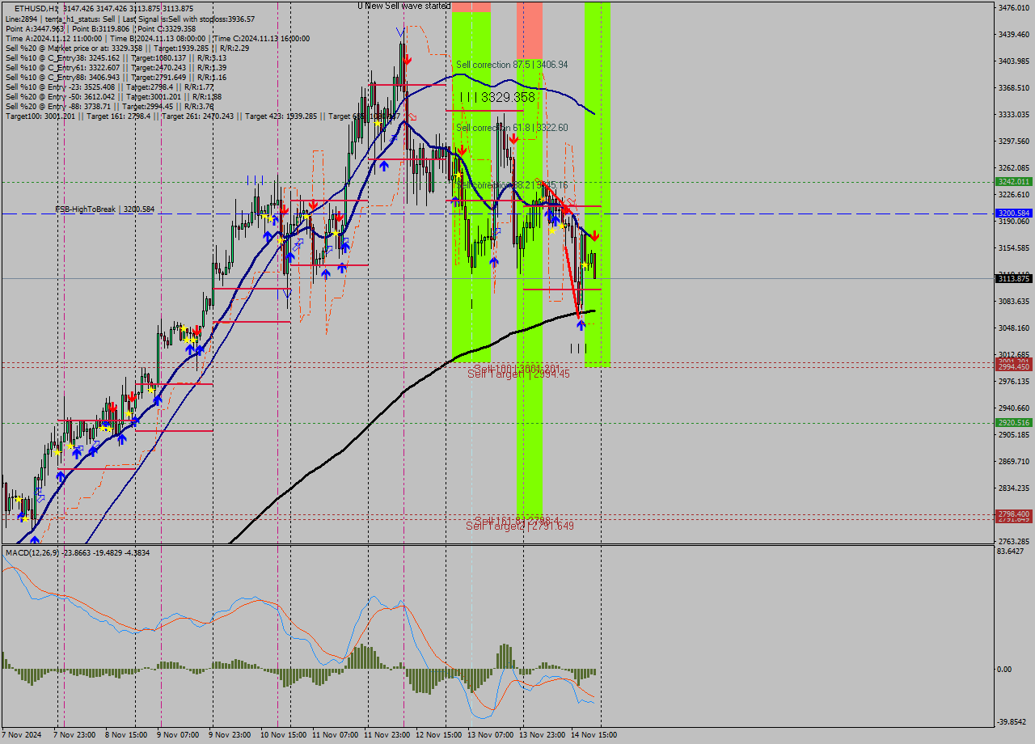This screenshot has height=744, width=1035.
Task: Click the 2763.285 price scale value
Action: pos(1014,541)
